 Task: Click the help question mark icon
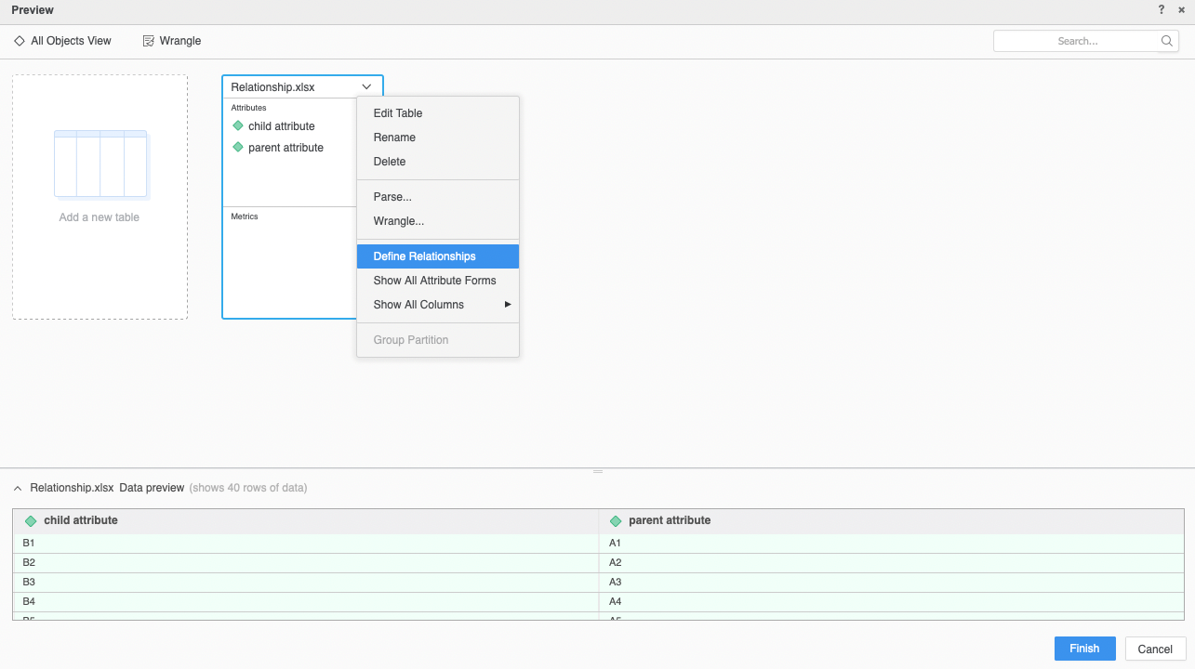(1162, 10)
